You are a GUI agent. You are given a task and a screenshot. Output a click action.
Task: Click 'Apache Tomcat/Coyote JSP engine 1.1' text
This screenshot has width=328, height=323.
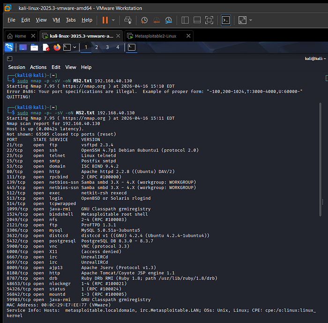coord(128,273)
